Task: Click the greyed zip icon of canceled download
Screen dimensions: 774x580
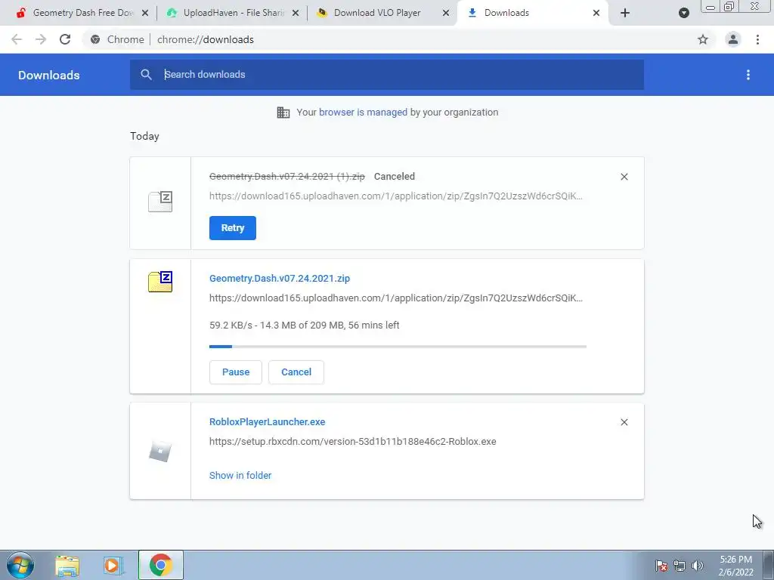Action: click(x=160, y=201)
